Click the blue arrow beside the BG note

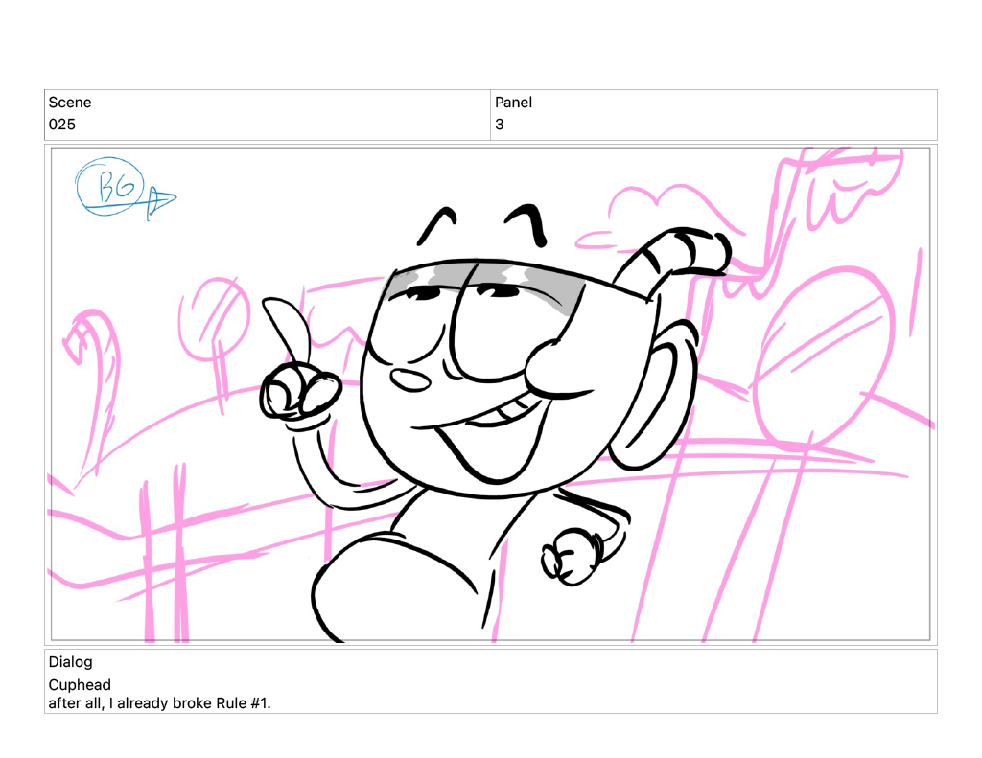(x=160, y=200)
